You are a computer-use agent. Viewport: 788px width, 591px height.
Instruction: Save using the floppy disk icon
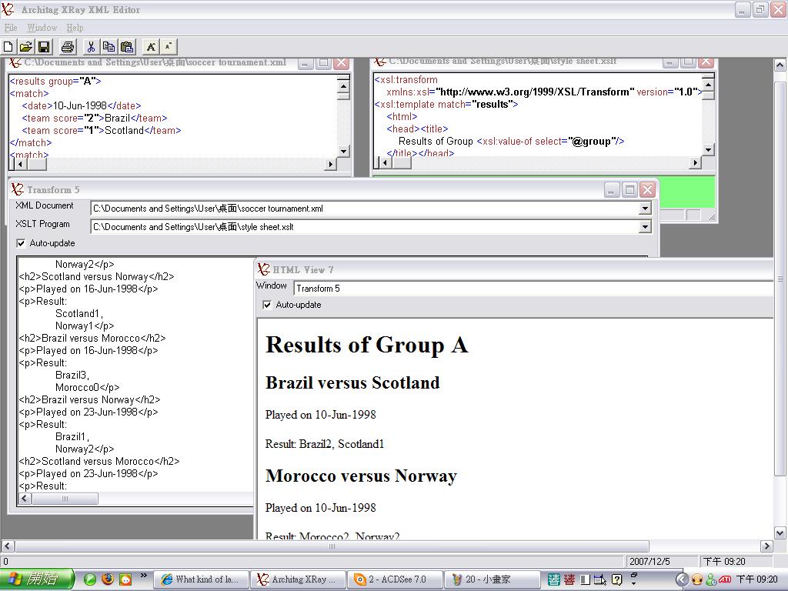tap(44, 47)
